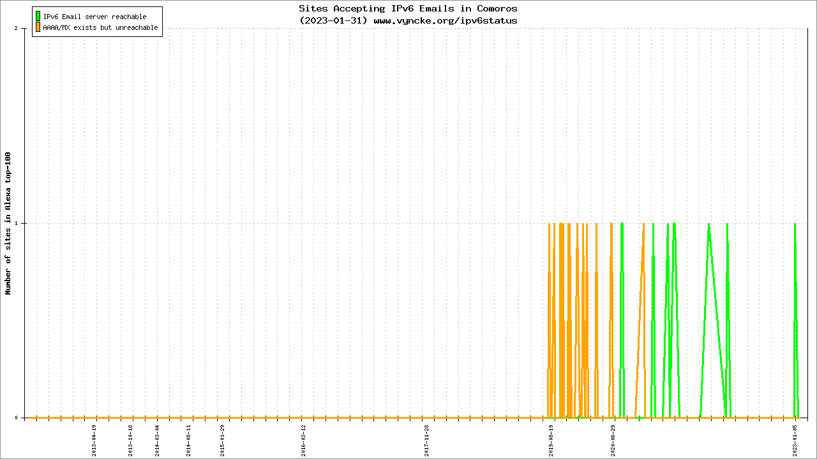Click the last green peak near 2023-01-05
Viewport: 817px width, 459px height.
pyautogui.click(x=795, y=224)
